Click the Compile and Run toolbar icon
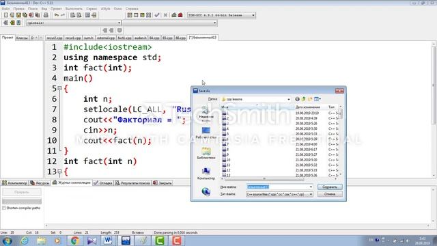Screen dimensions: 437x246 pyautogui.click(x=142, y=15)
